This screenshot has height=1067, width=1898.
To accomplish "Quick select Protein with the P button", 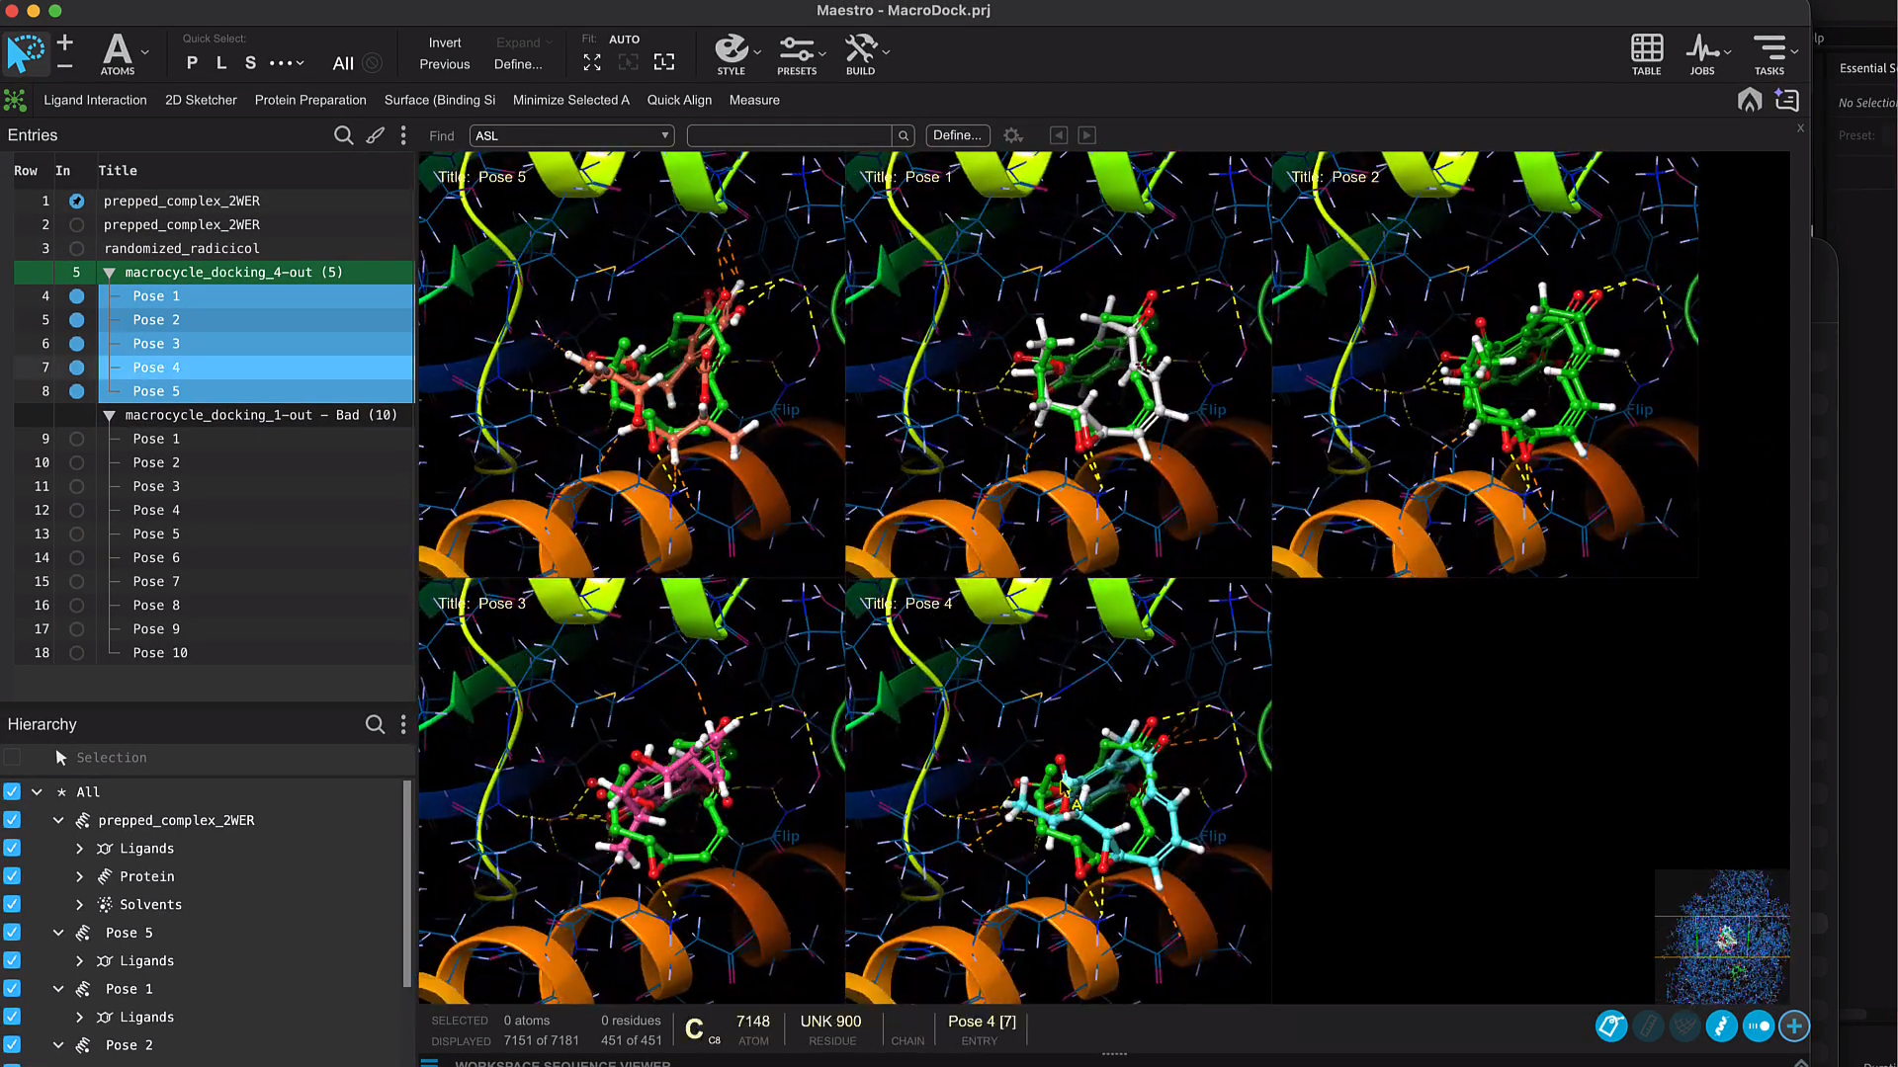I will click(x=192, y=63).
